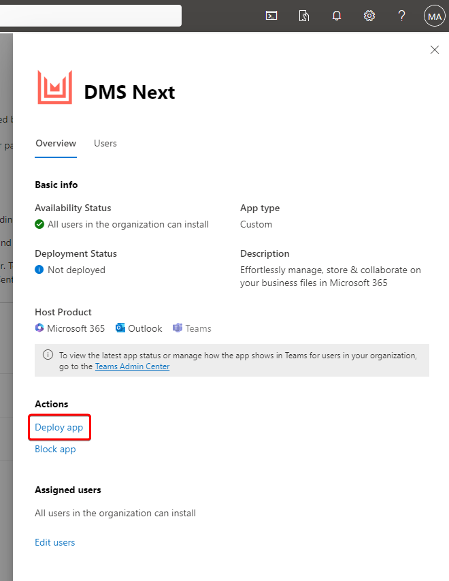Select the Outlook host product icon
Viewport: 449px width, 581px height.
tap(120, 328)
